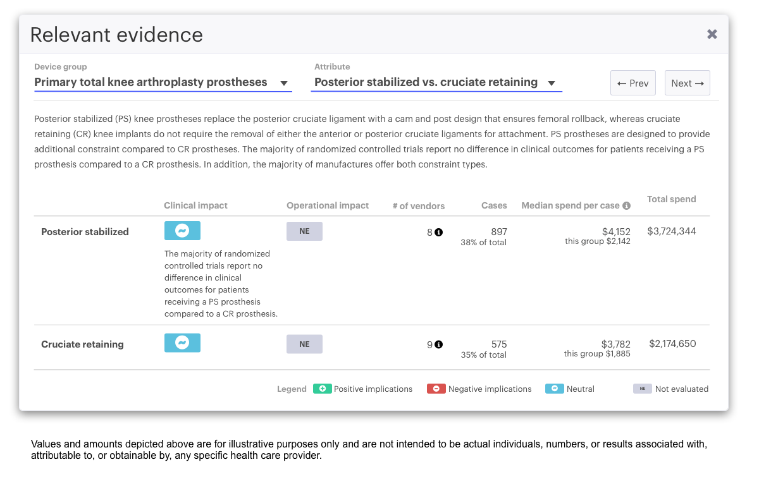Viewport: 759px width, 498px height.
Task: Click Cruciate retaining neutral clinical impact icon
Action: point(182,343)
